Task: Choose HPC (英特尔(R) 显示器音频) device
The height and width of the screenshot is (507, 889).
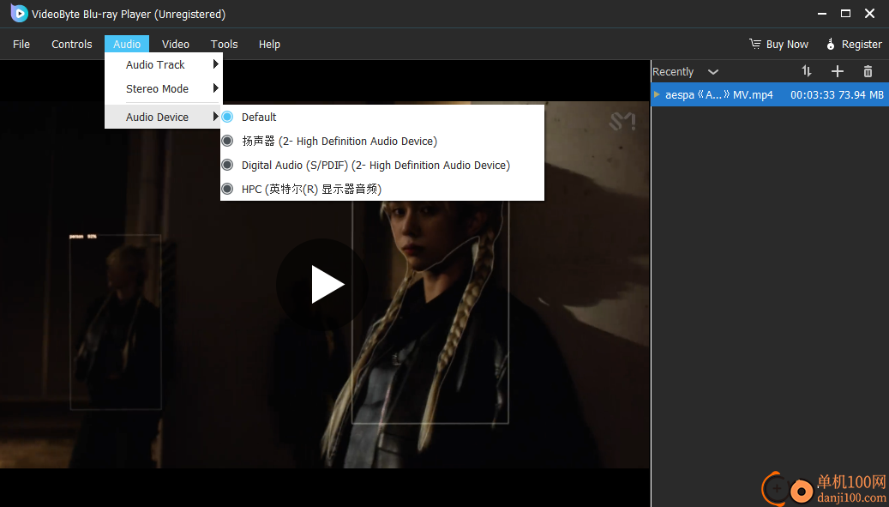Action: click(x=382, y=189)
